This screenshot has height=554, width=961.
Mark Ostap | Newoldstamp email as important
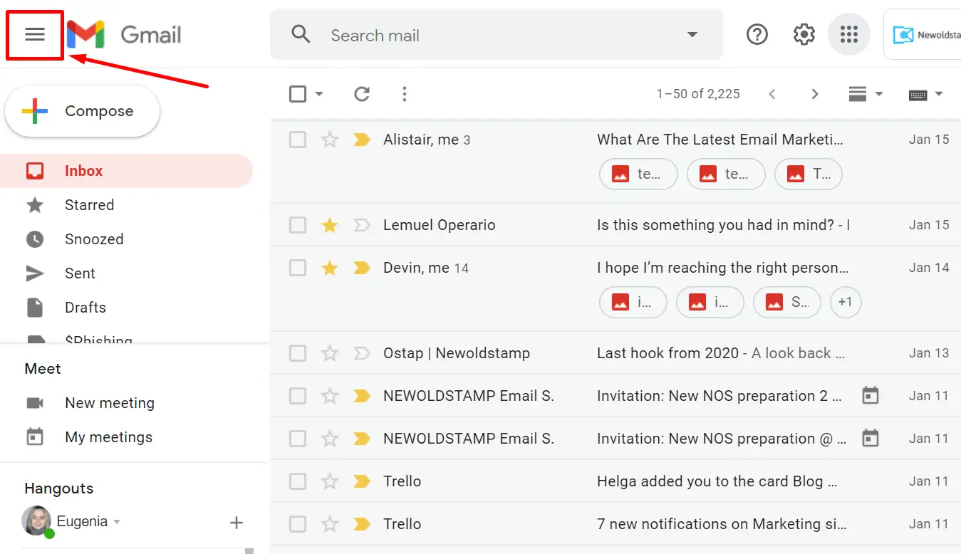(362, 353)
